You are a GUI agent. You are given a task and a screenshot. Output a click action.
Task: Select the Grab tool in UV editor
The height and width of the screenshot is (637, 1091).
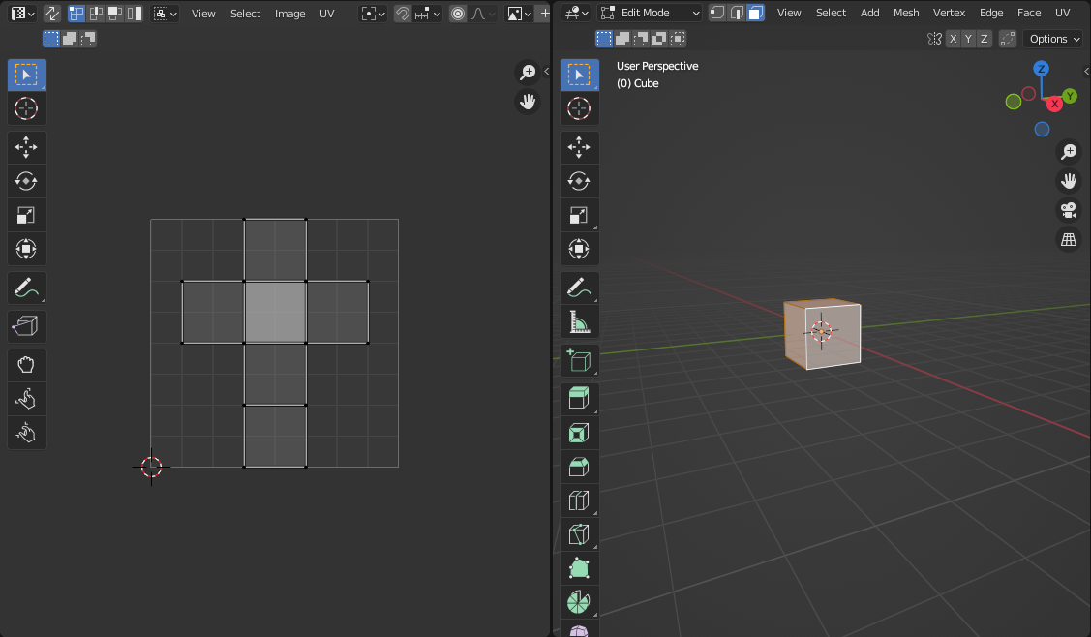click(26, 365)
